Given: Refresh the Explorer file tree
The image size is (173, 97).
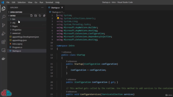Looking at the screenshot, I should coord(40,16).
